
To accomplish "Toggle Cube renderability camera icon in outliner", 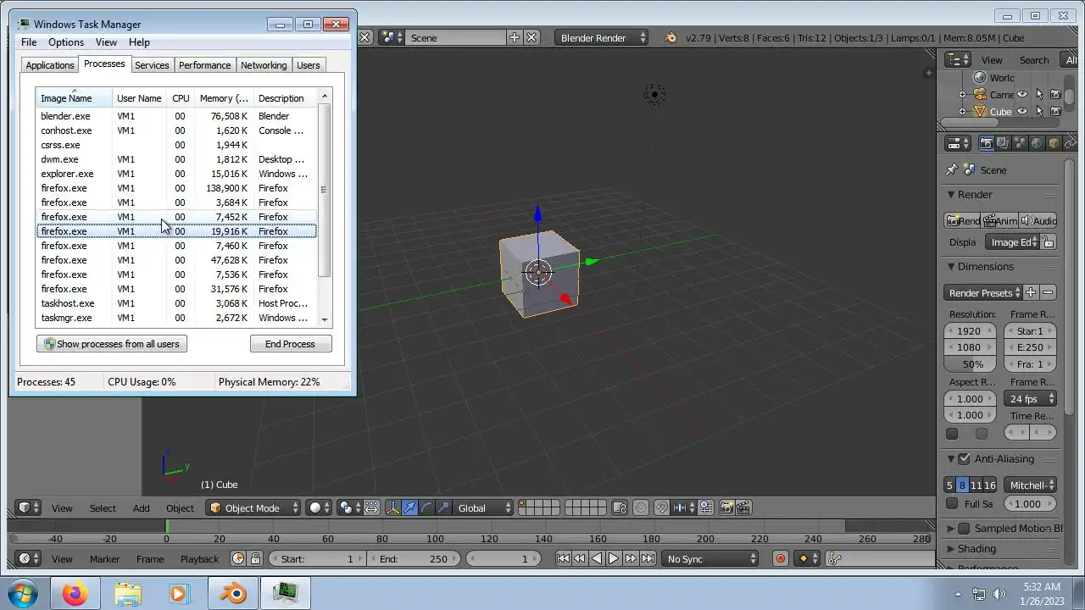I will [1055, 111].
